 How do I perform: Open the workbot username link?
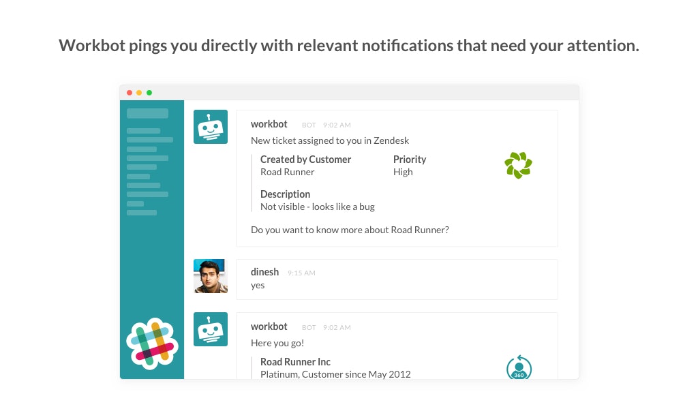point(269,124)
